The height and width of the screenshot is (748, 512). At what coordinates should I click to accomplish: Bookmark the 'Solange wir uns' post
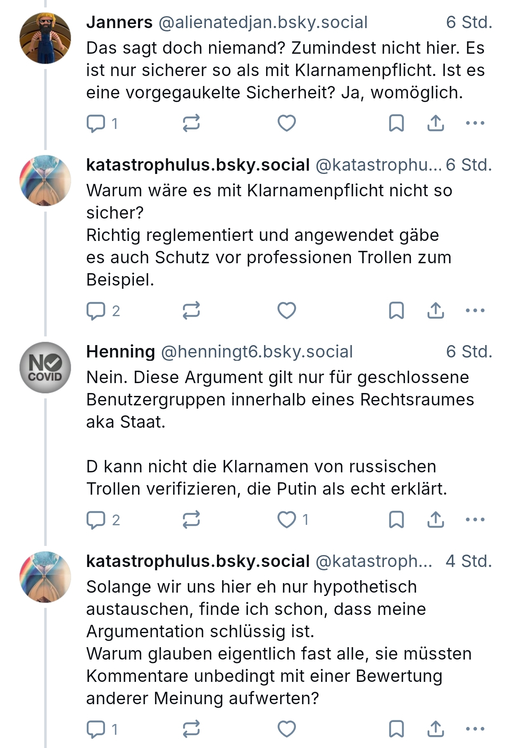tap(396, 729)
